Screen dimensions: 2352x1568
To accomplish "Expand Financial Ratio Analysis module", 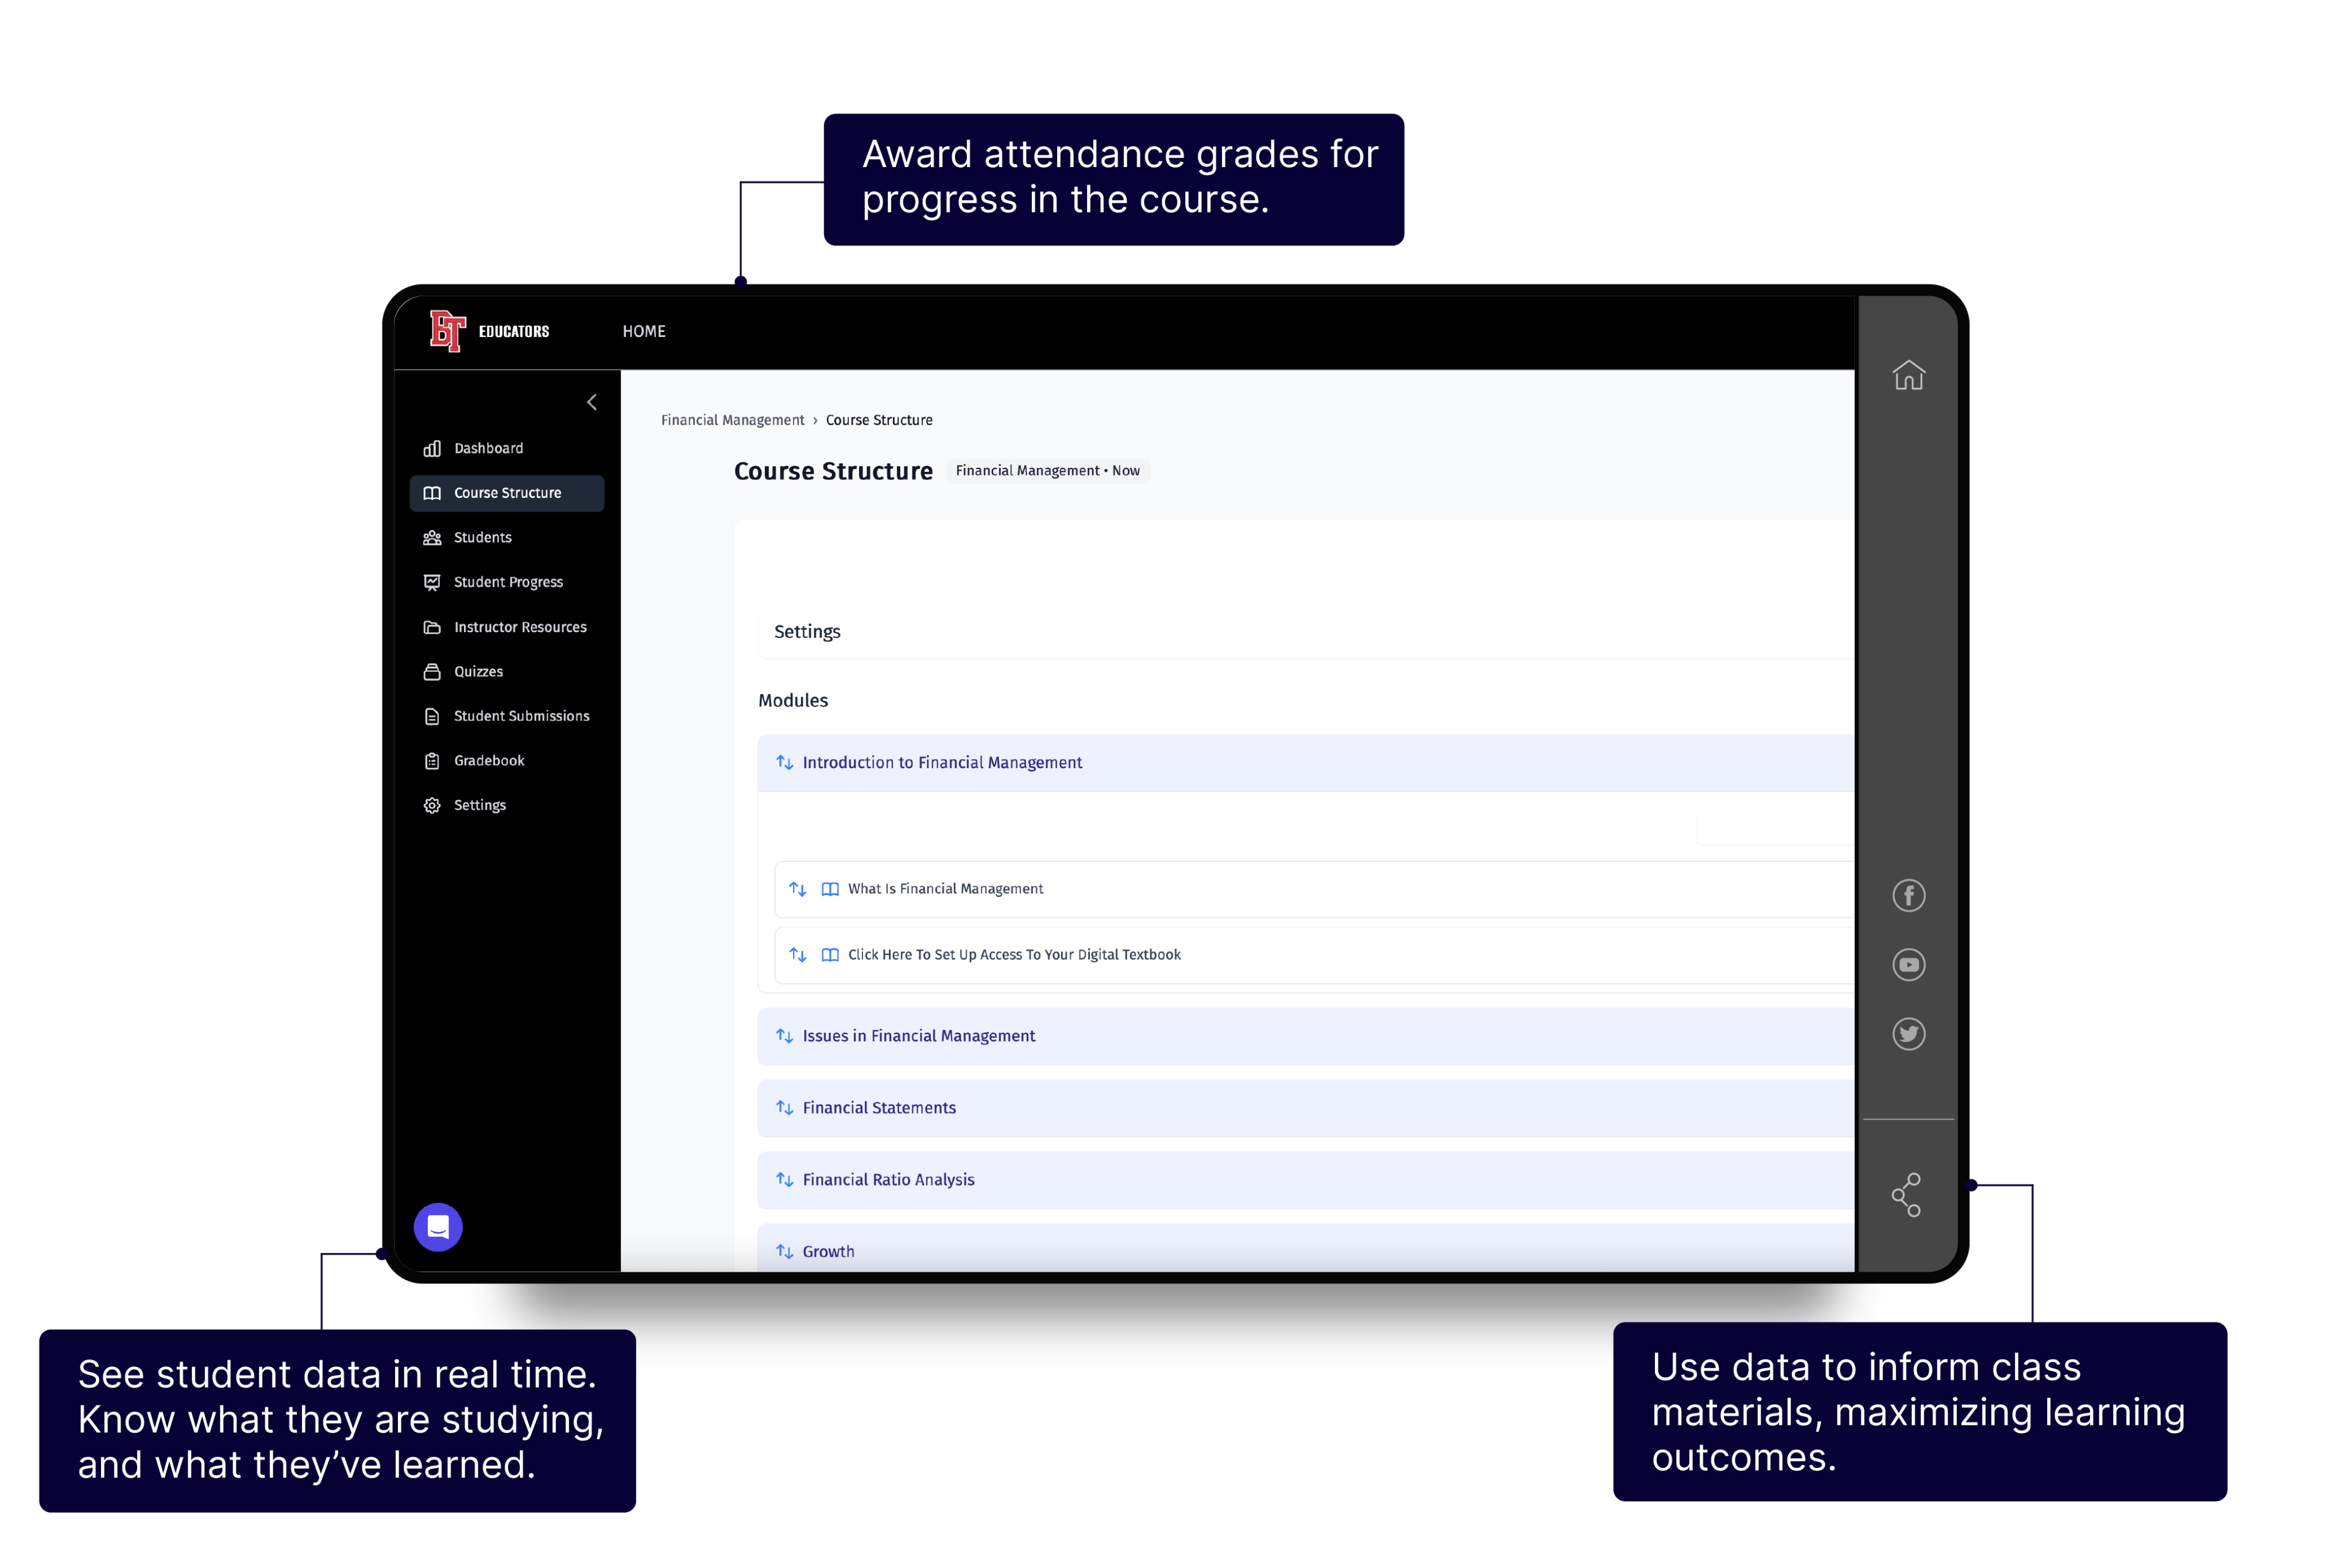I will point(887,1180).
